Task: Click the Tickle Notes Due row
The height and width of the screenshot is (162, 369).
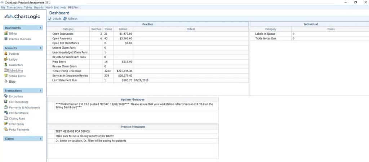Action: pos(310,38)
